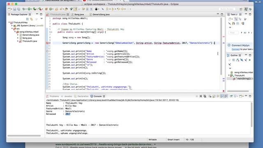Open the Javadoc tab
Viewport: 263px width, 148px height.
coord(67,96)
